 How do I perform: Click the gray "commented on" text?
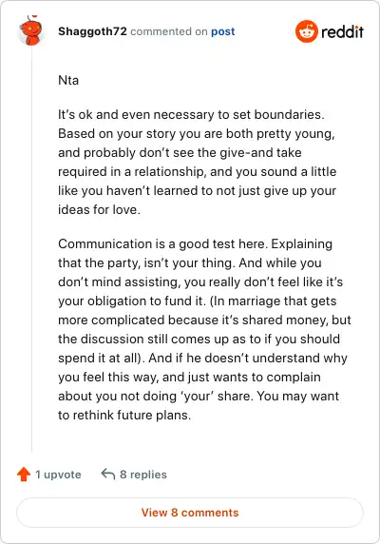tap(169, 31)
